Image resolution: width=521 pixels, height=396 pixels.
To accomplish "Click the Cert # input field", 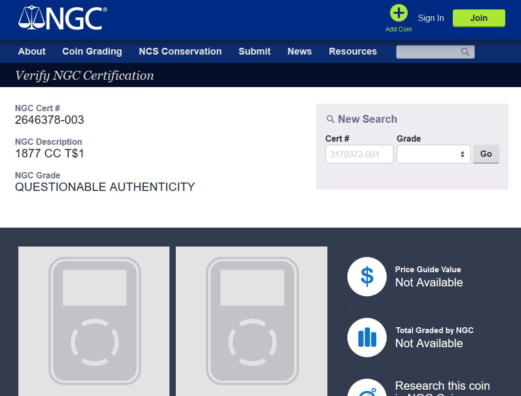I will [x=359, y=154].
